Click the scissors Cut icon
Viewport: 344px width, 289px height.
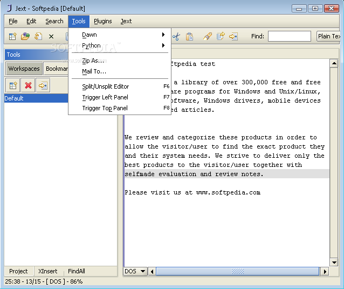coord(176,37)
